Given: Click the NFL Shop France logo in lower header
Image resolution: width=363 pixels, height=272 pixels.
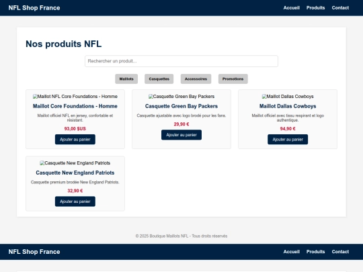Looking at the screenshot, I should [x=34, y=252].
